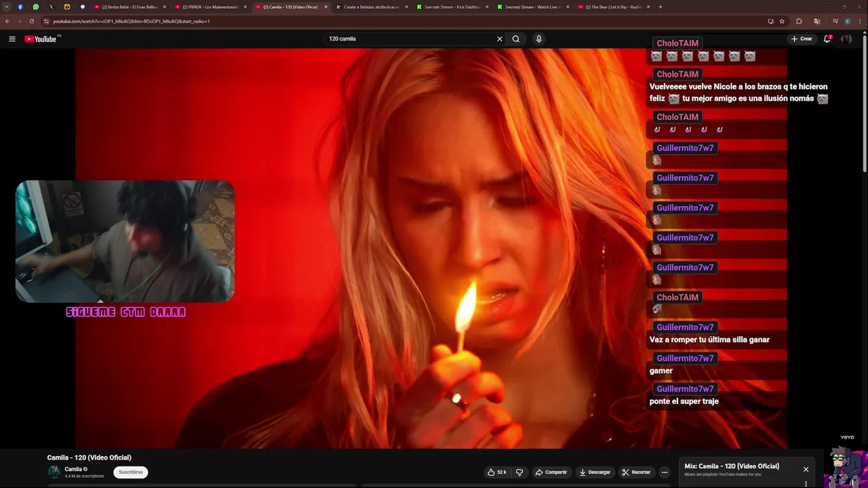Click chat message 'ponte el super traje'

pos(684,401)
